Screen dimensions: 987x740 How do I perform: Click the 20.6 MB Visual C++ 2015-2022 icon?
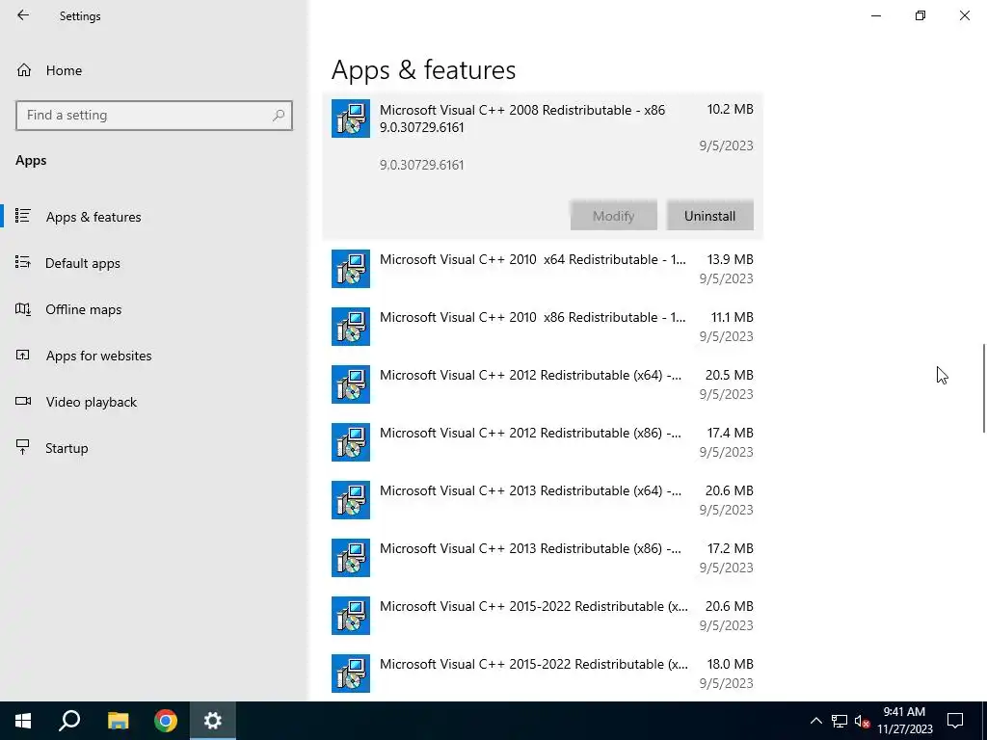pos(351,616)
